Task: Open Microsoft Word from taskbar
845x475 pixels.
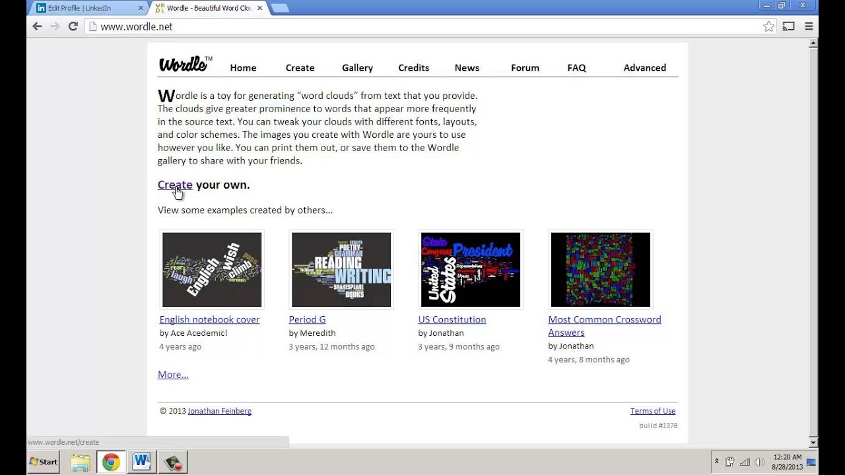Action: click(x=141, y=462)
